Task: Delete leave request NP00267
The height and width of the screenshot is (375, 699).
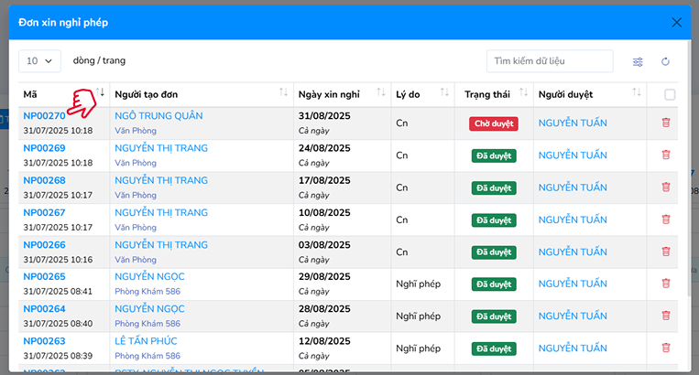Action: coord(665,220)
